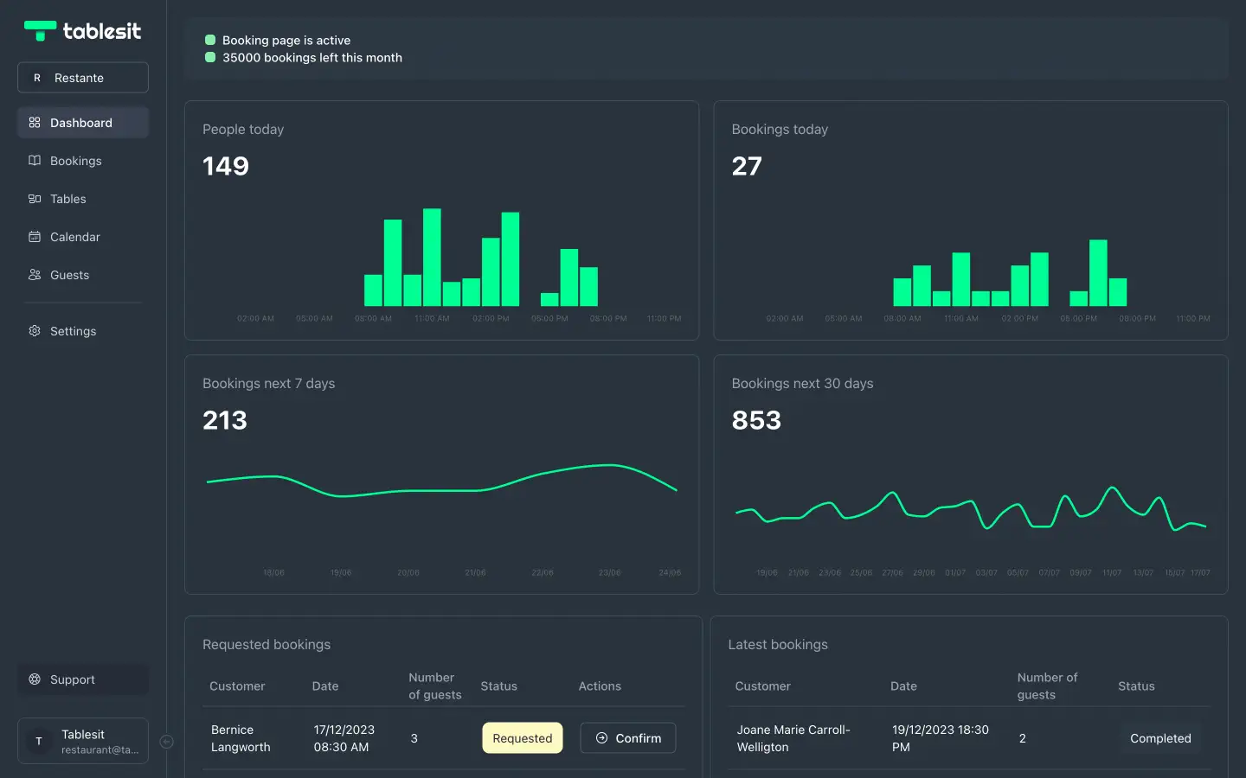Click the Latest bookings heading
Image resolution: width=1246 pixels, height=778 pixels.
pyautogui.click(x=778, y=645)
